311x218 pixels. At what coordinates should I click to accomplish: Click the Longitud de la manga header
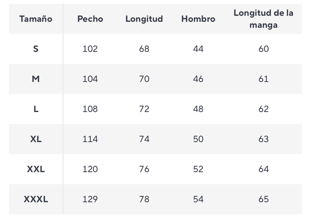pyautogui.click(x=263, y=19)
